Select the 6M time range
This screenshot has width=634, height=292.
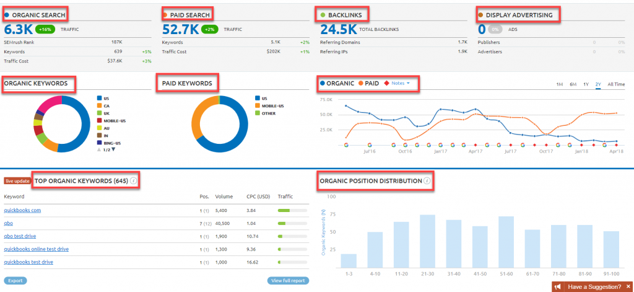[573, 84]
